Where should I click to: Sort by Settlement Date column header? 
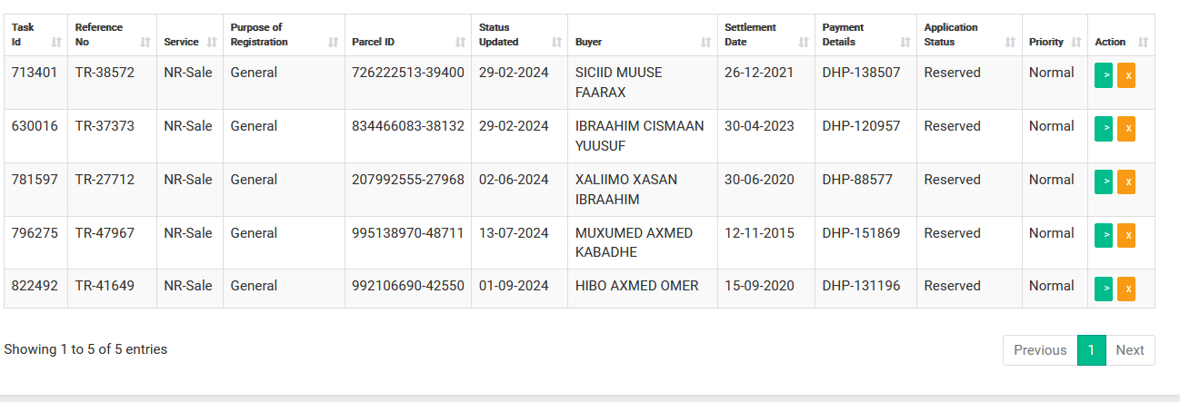(x=766, y=34)
